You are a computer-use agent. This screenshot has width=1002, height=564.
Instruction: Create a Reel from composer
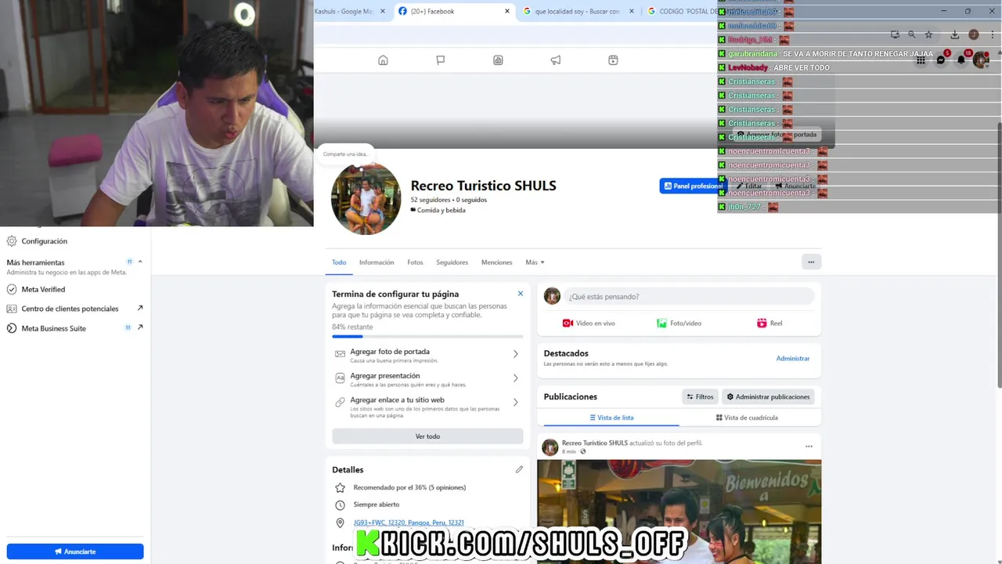click(770, 323)
